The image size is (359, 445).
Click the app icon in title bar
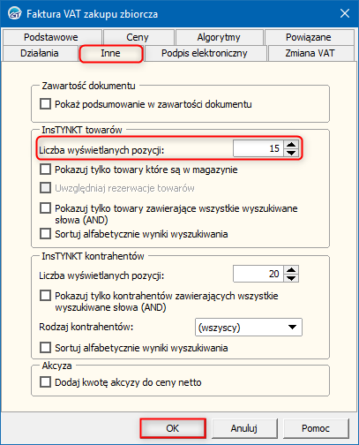14,13
